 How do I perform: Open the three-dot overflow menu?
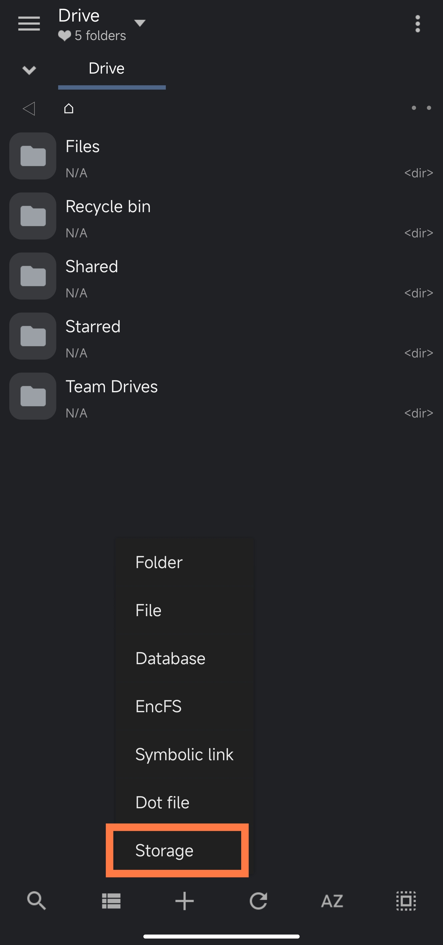(x=417, y=24)
